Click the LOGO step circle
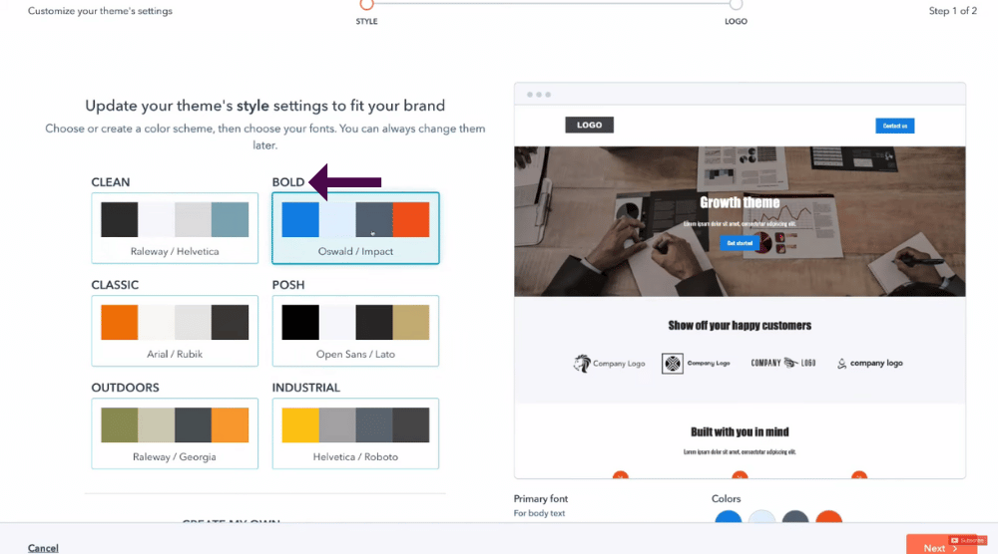998x554 pixels. pyautogui.click(x=736, y=4)
